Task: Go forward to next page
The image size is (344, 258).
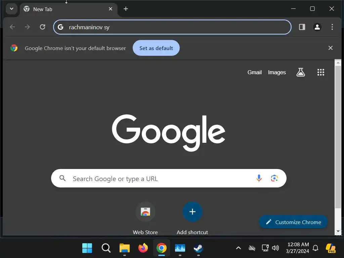Action: pos(27,27)
